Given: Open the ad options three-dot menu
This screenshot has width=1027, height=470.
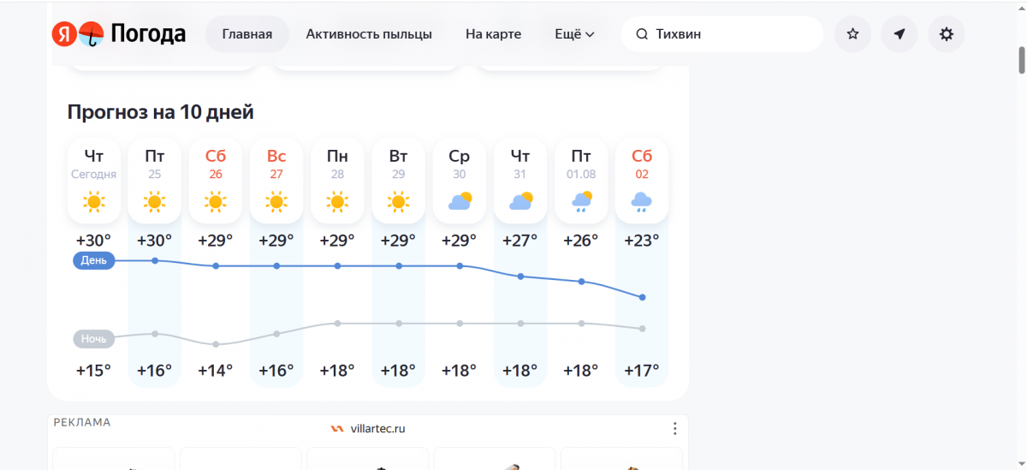Looking at the screenshot, I should (x=674, y=428).
